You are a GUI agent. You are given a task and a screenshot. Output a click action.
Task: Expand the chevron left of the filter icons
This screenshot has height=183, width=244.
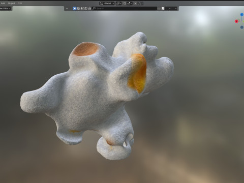pos(67,9)
